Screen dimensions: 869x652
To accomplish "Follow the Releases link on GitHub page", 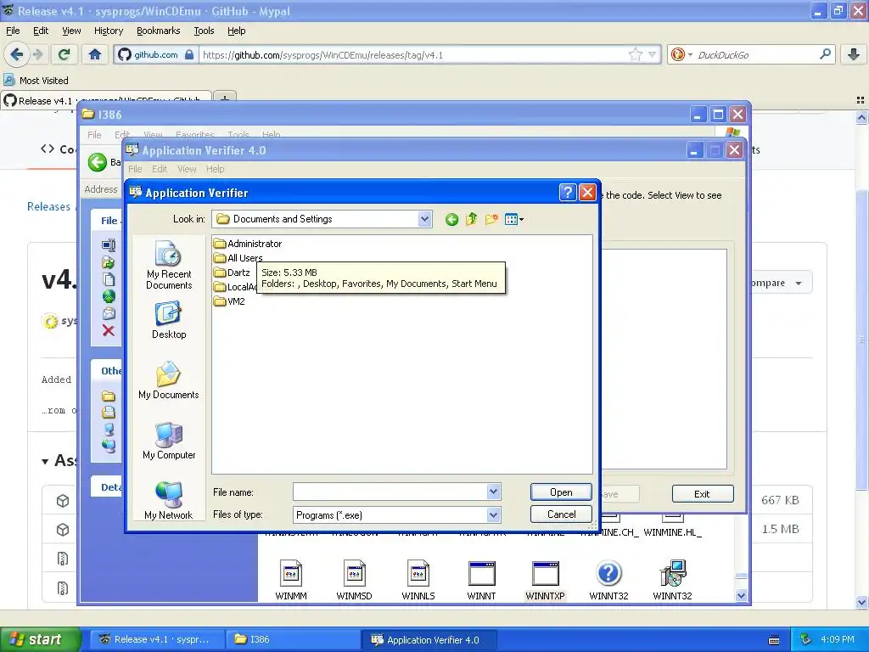I will pyautogui.click(x=48, y=206).
